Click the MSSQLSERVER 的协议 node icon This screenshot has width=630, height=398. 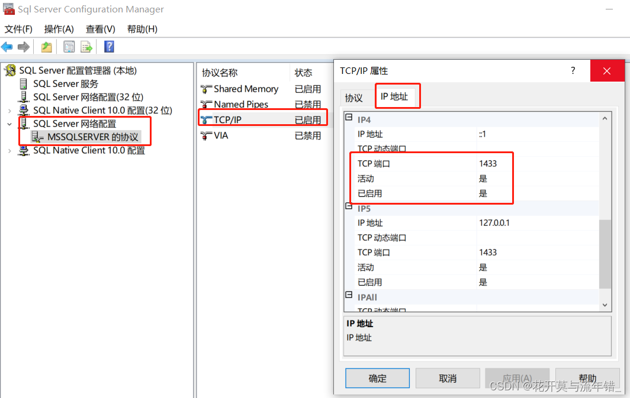coord(37,137)
